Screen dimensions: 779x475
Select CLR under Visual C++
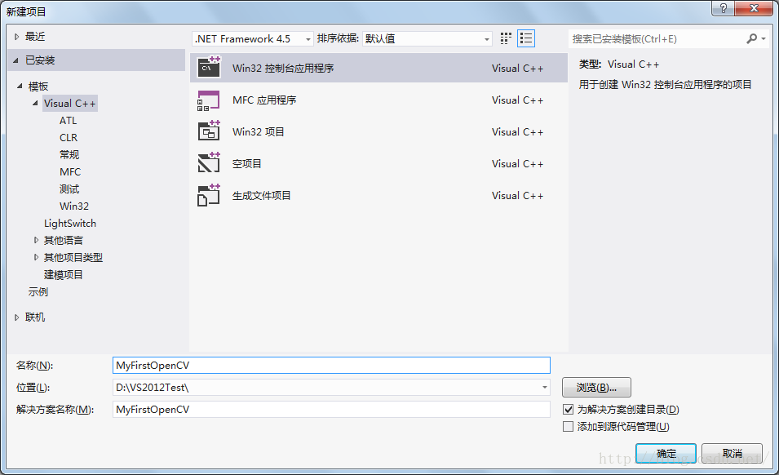pos(69,138)
